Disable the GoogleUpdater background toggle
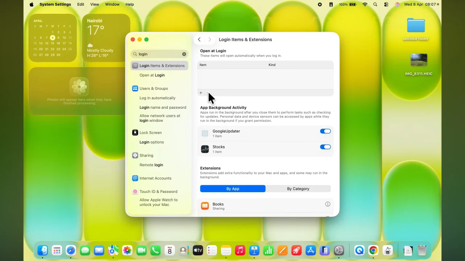 coord(325,131)
